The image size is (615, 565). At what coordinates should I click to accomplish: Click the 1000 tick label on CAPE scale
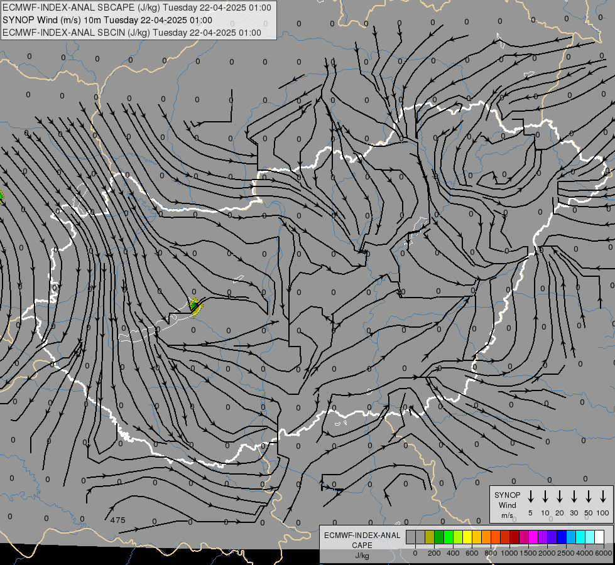[x=509, y=553]
